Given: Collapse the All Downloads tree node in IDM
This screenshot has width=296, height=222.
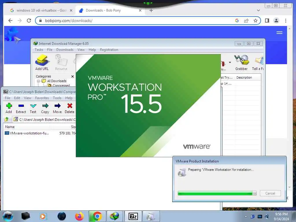Looking at the screenshot, I should pos(38,81).
